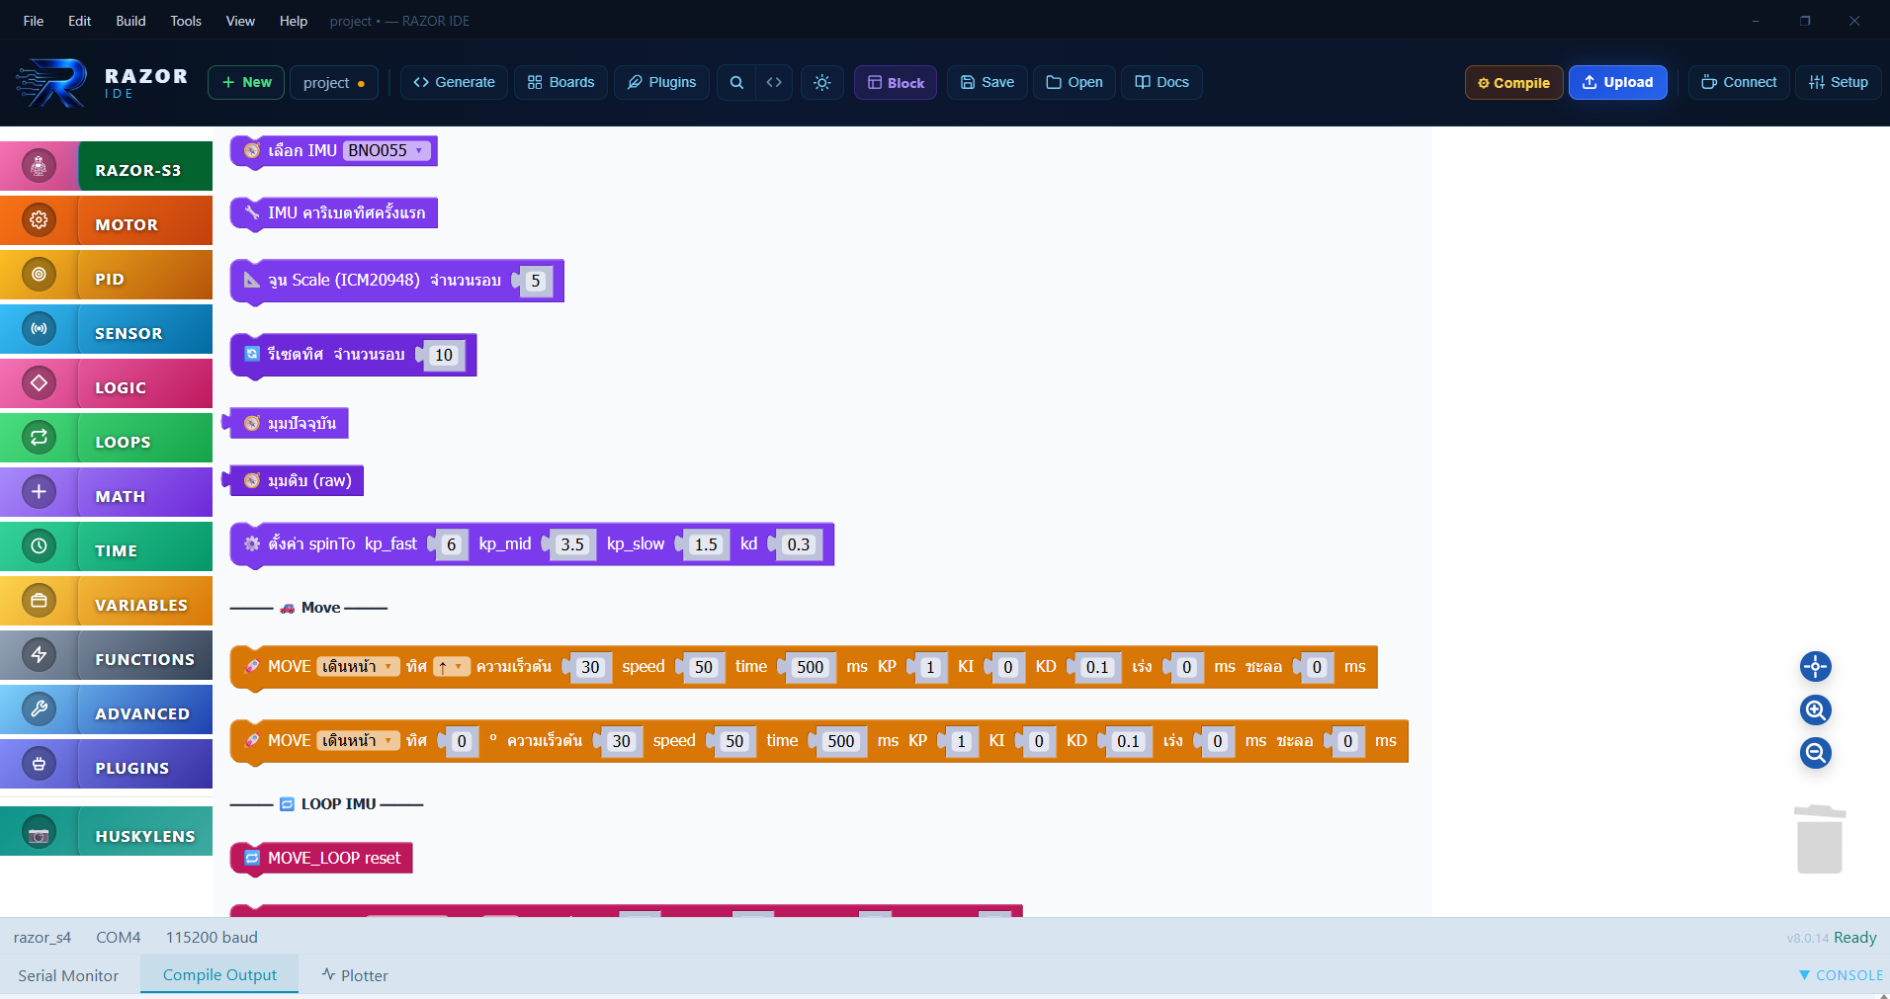
Task: Edit Scale tuning round count 5 field
Action: [x=536, y=281]
